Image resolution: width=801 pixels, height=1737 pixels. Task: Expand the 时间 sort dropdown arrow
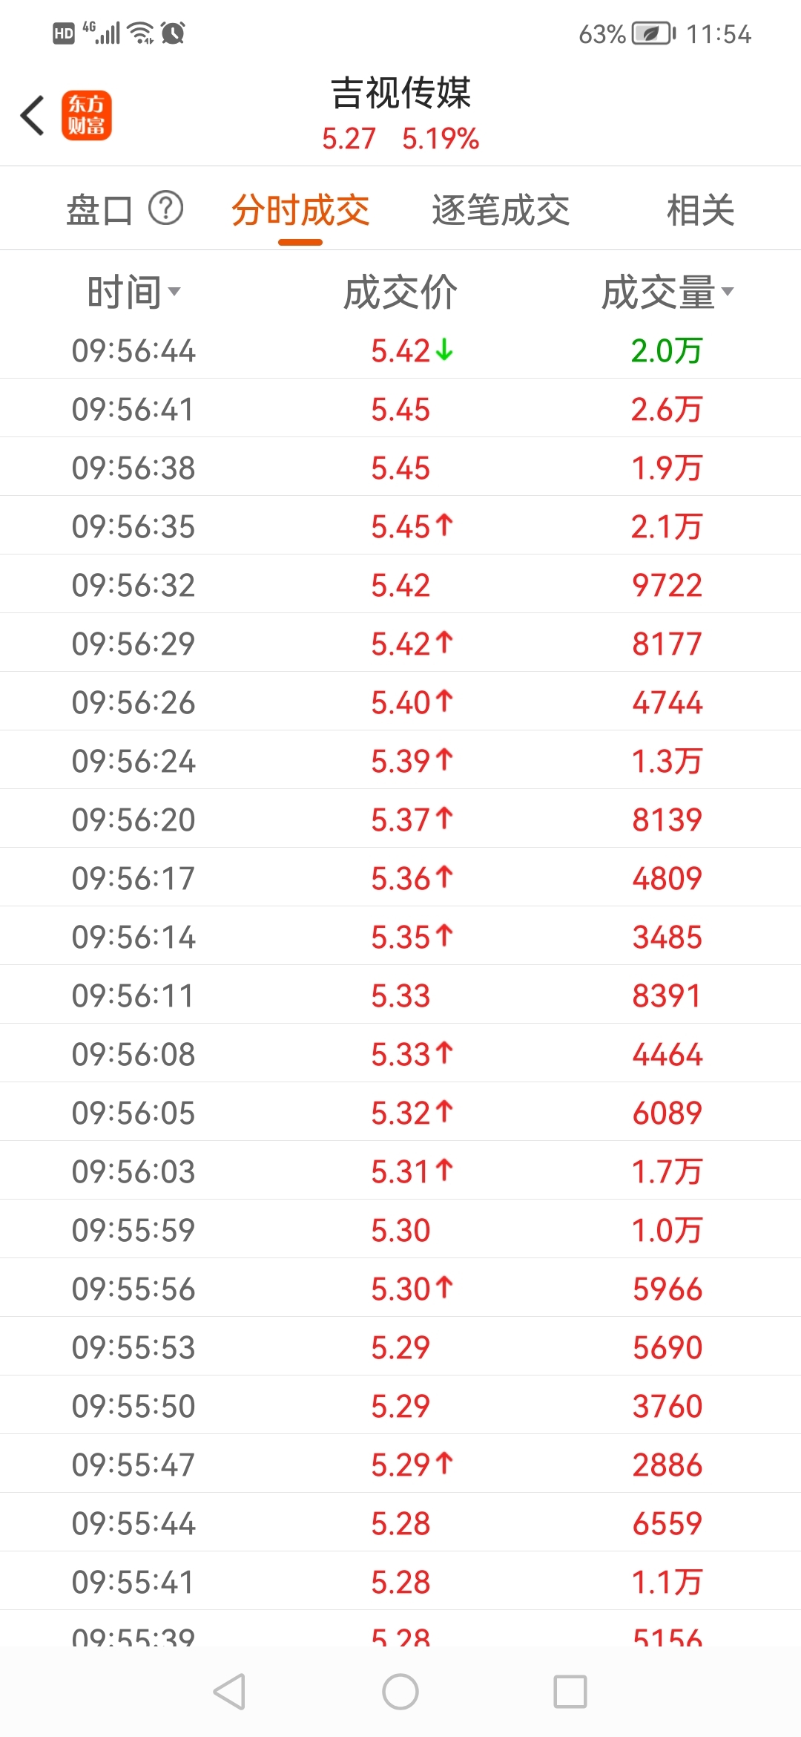174,291
